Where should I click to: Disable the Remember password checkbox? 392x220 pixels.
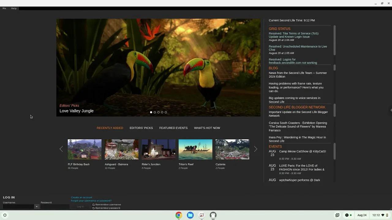coord(93,208)
